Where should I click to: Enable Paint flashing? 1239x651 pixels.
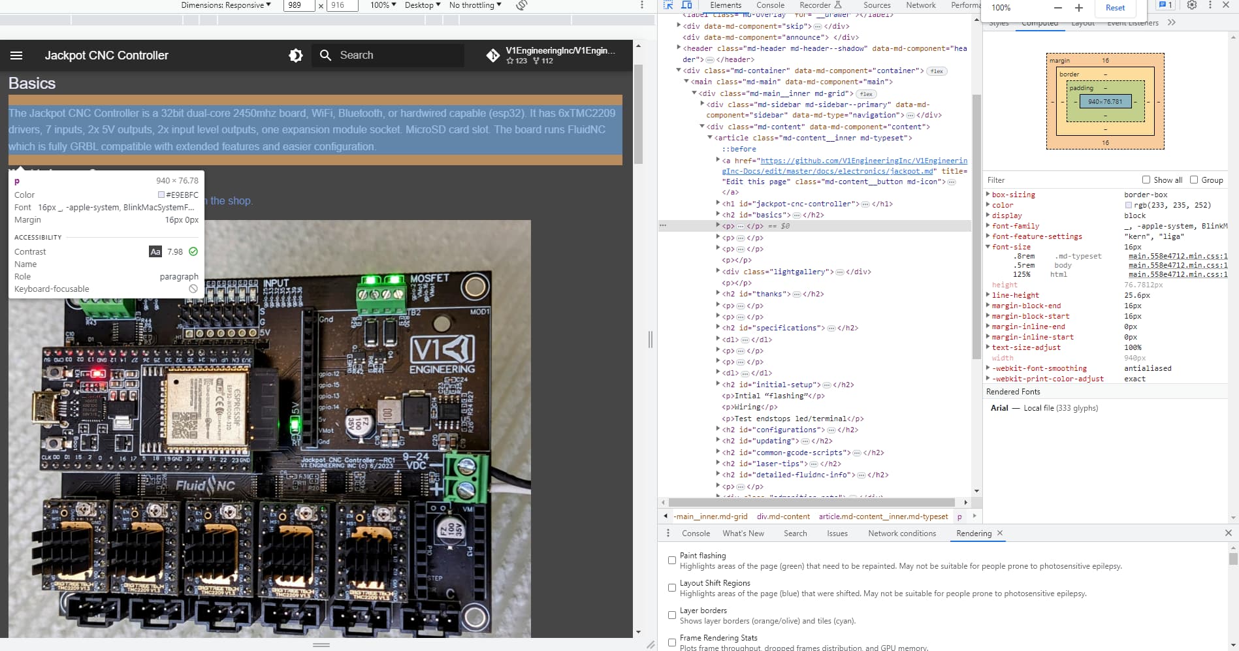tap(671, 560)
